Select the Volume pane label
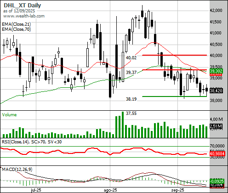Screen dimensions: 228x193 point(9,115)
